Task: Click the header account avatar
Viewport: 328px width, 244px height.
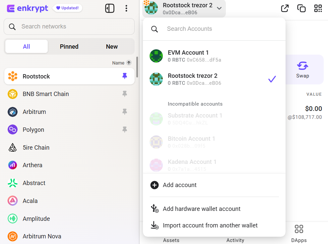Action: click(x=151, y=8)
